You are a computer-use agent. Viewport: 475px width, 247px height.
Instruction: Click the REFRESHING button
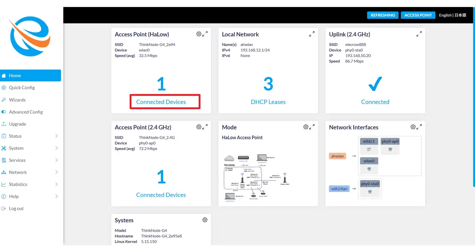click(x=383, y=15)
